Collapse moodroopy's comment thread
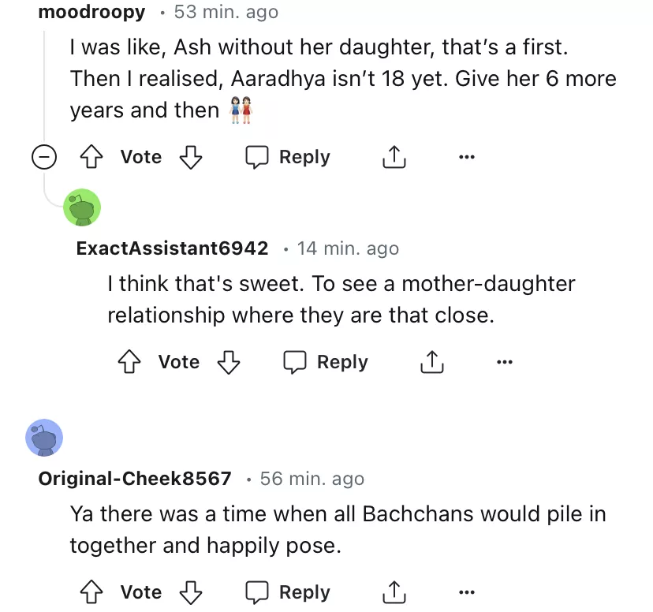The image size is (653, 612). tap(44, 158)
